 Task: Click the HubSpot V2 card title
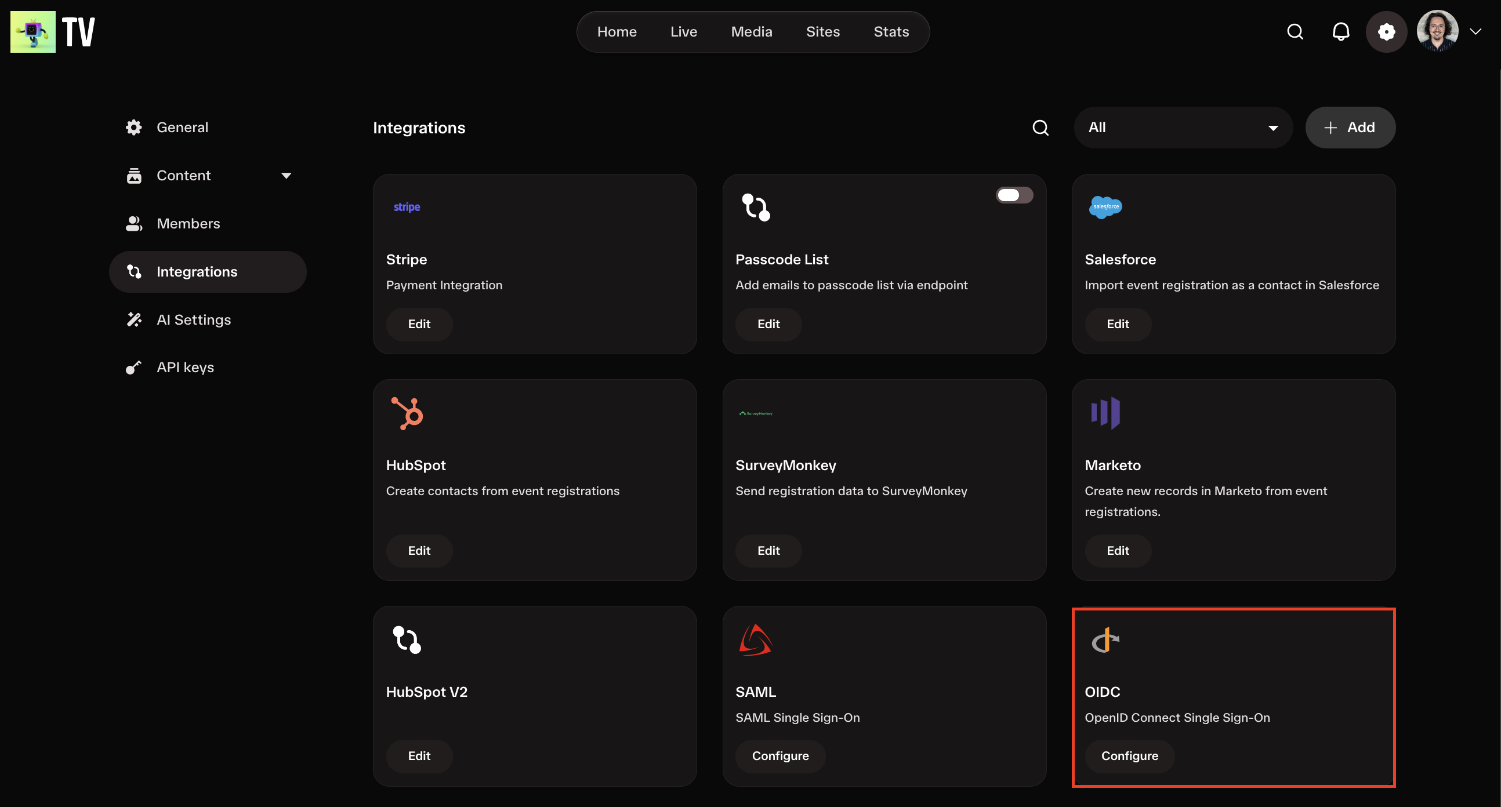(426, 692)
